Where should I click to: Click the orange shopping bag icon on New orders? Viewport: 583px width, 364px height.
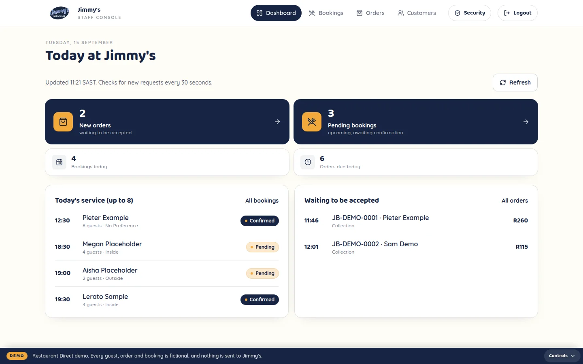pos(63,122)
